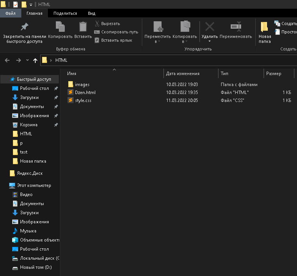Image resolution: width=297 pixels, height=276 pixels.
Task: Select the images folder
Action: click(x=82, y=85)
